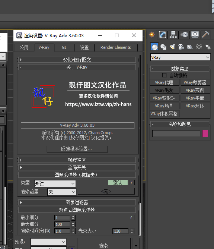Select the Geometry sphere category icon

click(x=154, y=47)
